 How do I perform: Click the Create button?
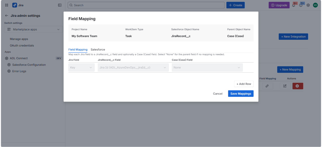235,5
